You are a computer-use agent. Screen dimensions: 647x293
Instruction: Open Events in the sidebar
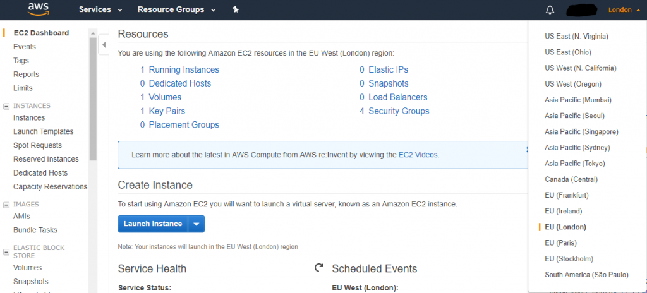point(25,47)
